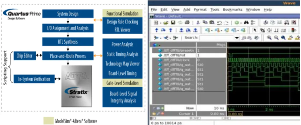301x125 pixels.
Task: Click the Collapse All icon beside binoculars
Action: tap(253, 23)
